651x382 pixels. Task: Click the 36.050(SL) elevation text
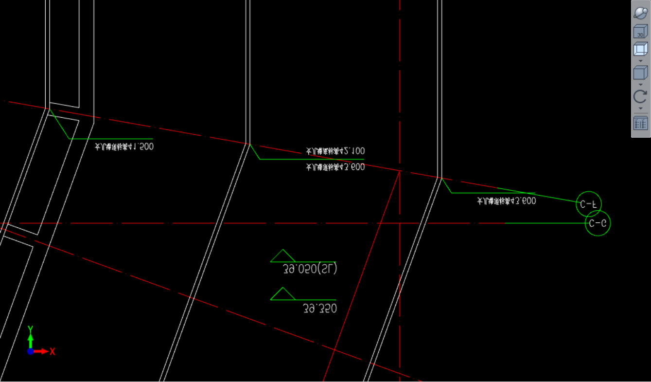310,269
